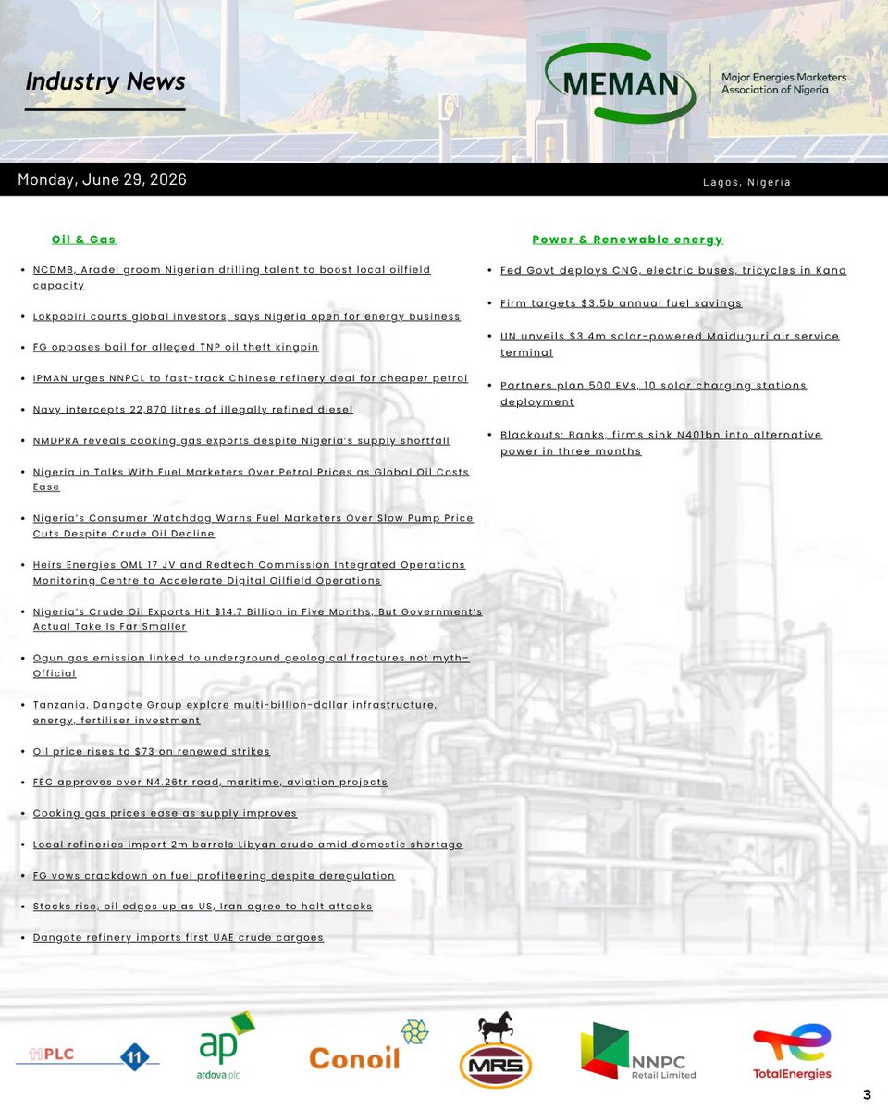Open Ogun gas emission article link

pos(251,665)
